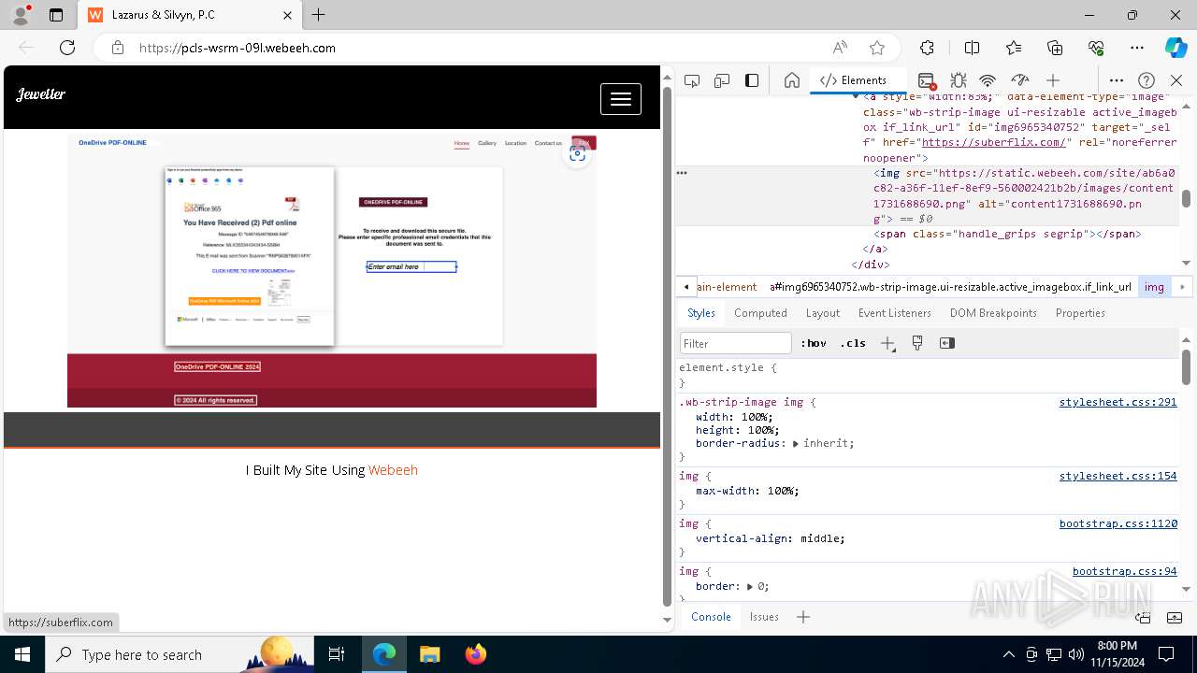Open Browser essentials icon
The height and width of the screenshot is (673, 1197).
pyautogui.click(x=1096, y=48)
